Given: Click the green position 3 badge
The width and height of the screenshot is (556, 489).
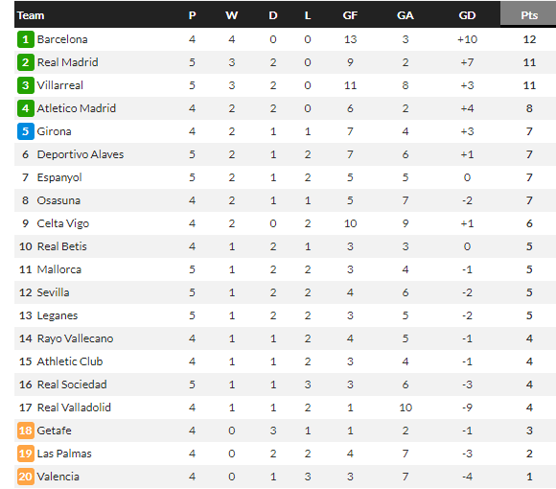Looking at the screenshot, I should tap(26, 85).
